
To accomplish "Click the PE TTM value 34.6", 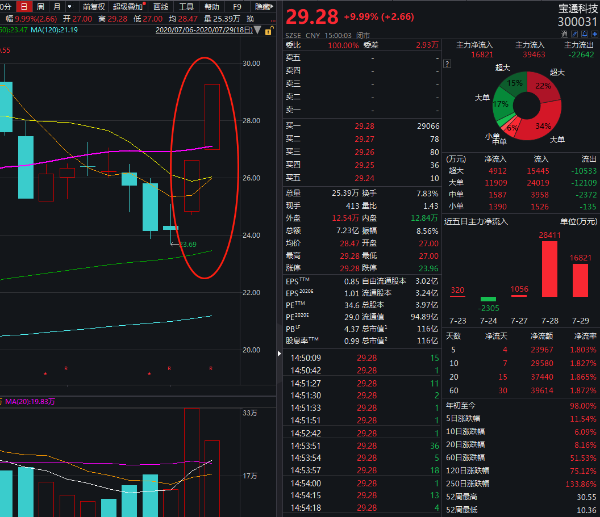I will pos(352,305).
